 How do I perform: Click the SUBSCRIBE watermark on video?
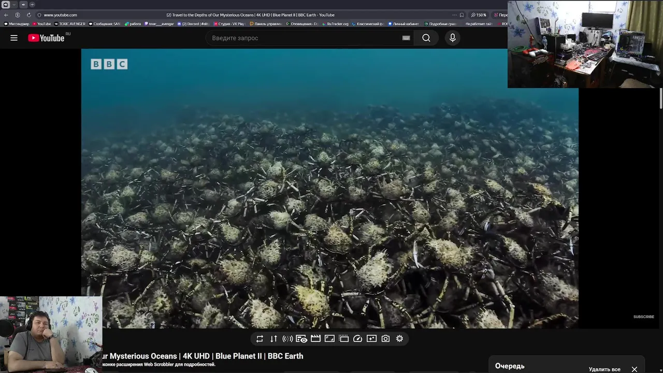pos(644,317)
